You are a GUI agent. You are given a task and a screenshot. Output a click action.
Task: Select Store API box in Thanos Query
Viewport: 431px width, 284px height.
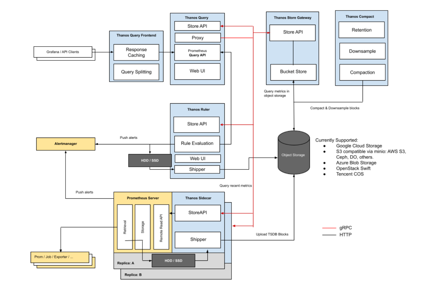197,26
